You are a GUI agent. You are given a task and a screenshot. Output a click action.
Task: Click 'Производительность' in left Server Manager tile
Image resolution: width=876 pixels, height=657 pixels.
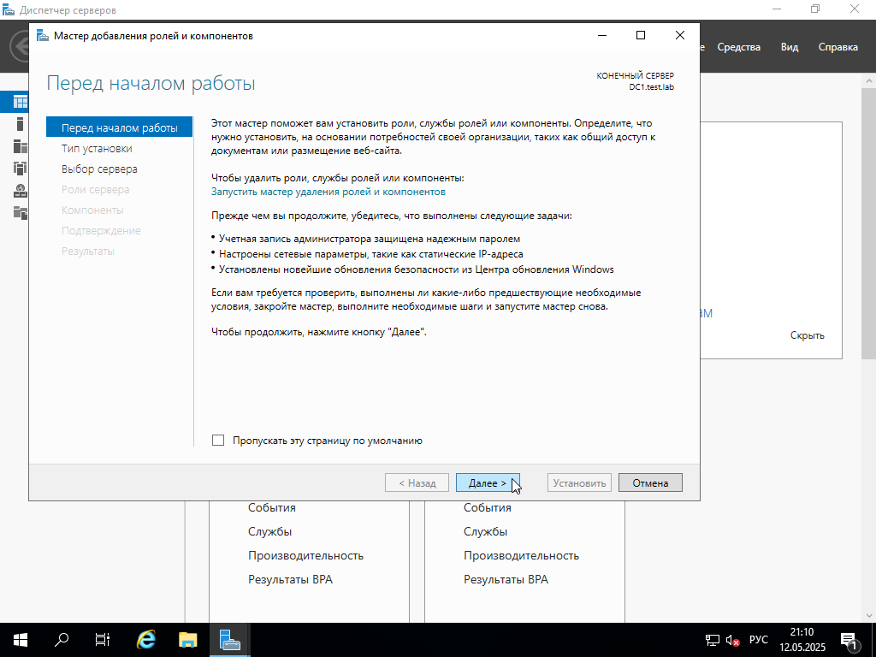pos(305,555)
